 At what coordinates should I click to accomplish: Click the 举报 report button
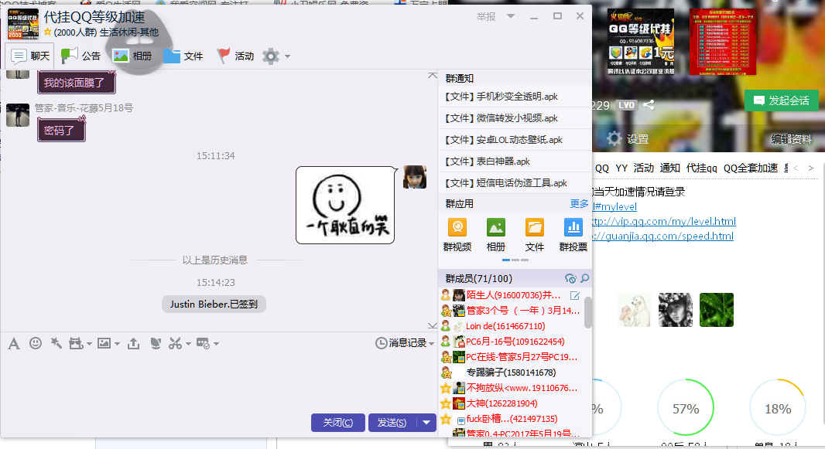pos(486,17)
